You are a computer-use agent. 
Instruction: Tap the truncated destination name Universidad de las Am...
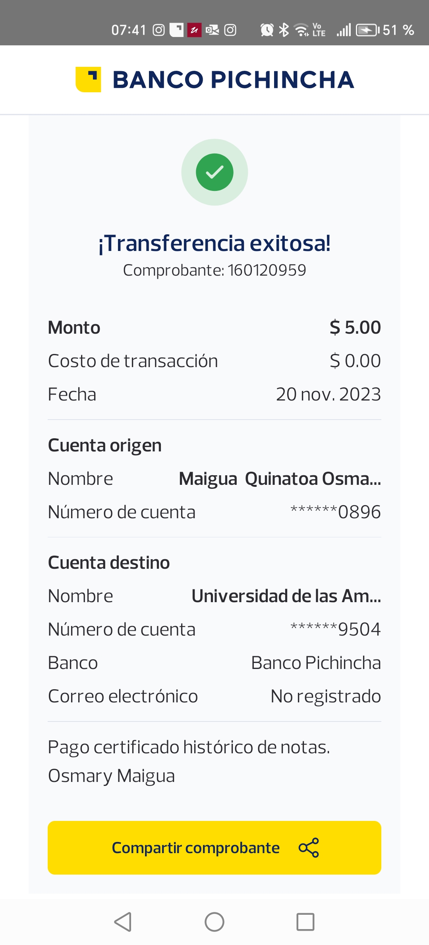pyautogui.click(x=286, y=596)
